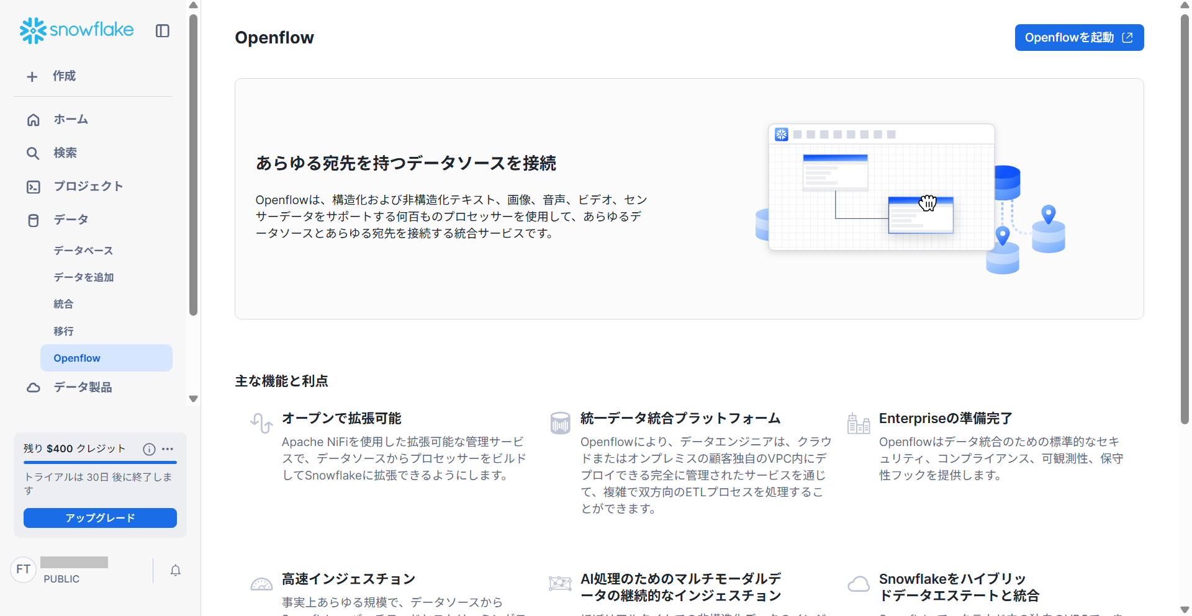1192x616 pixels.
Task: Click the Snowflake logo
Action: pyautogui.click(x=76, y=30)
